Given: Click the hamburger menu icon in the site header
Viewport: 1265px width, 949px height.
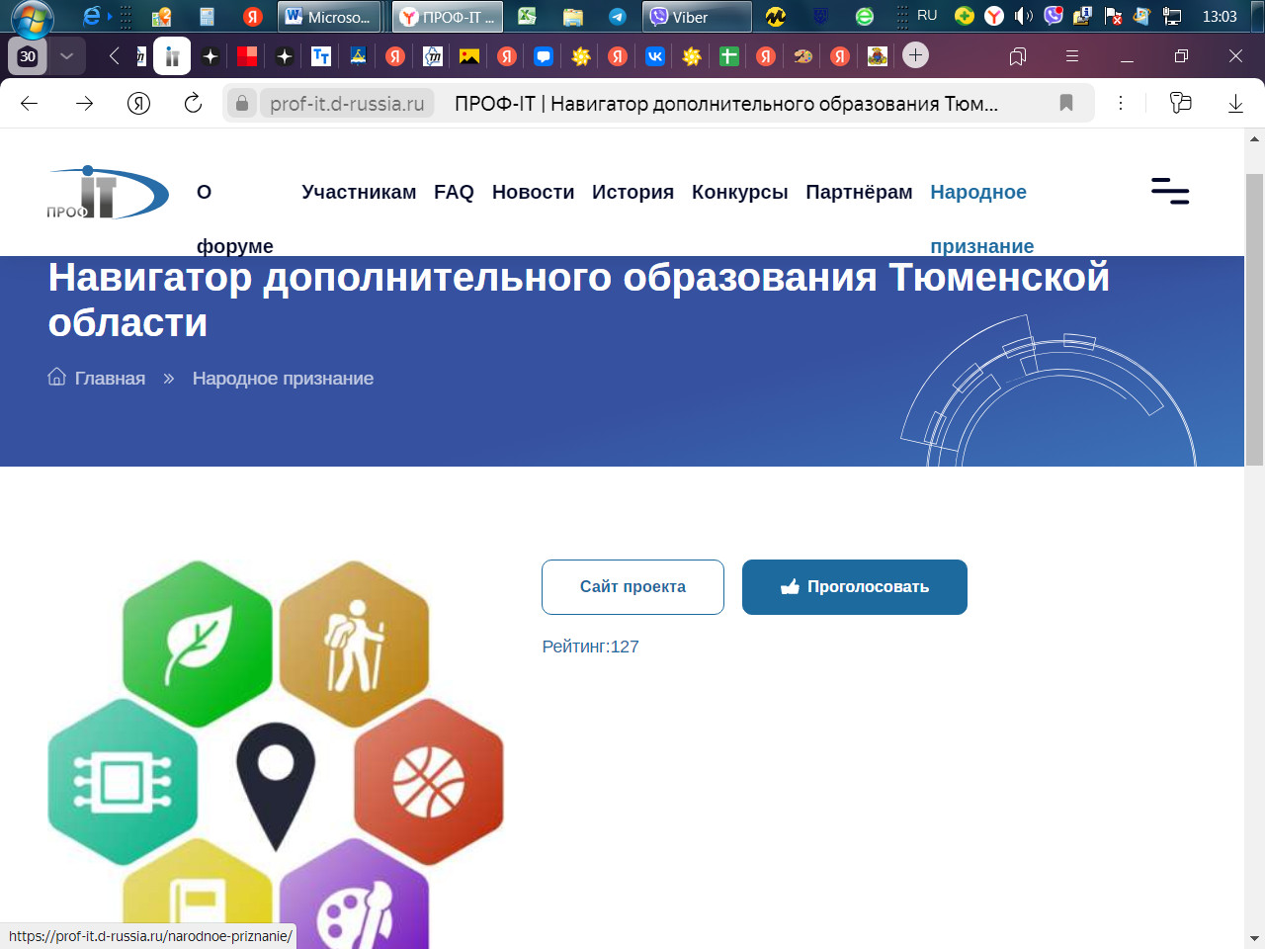Looking at the screenshot, I should (1170, 193).
